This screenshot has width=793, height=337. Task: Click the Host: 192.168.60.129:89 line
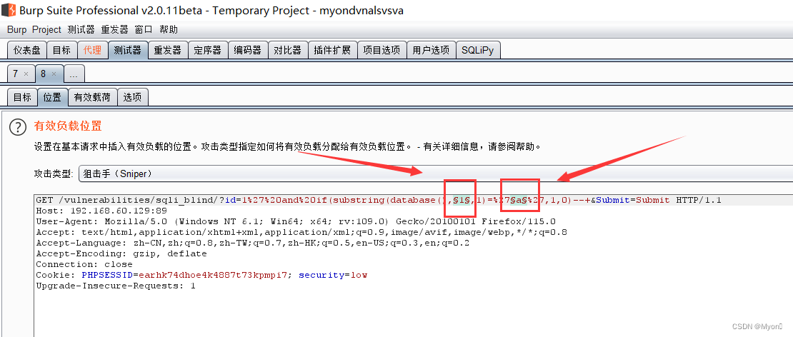(x=101, y=211)
